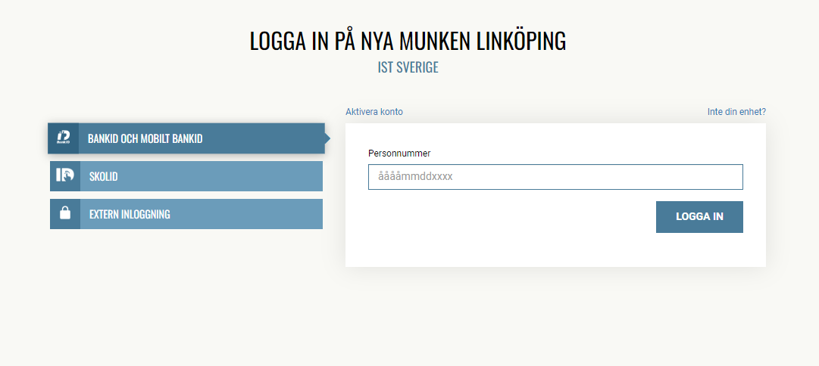Click the Personnummer field label
This screenshot has height=366, width=819.
click(399, 154)
